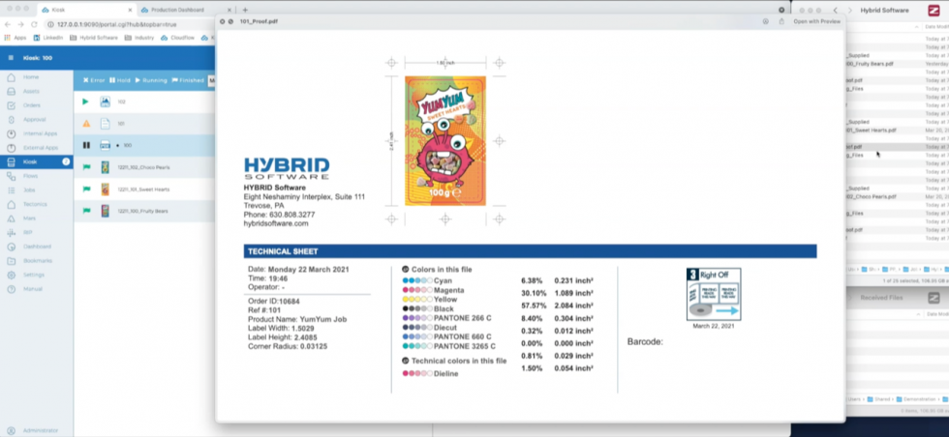This screenshot has width=949, height=437.
Task: Click the Cyan color dots in technical sheet
Action: [x=417, y=281]
